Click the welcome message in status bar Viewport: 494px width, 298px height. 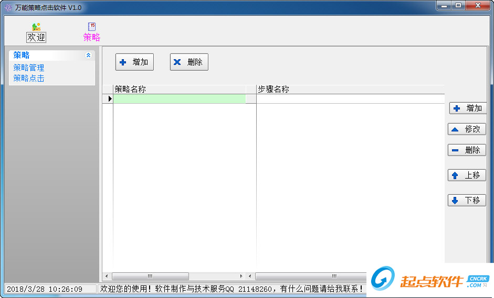(232, 289)
